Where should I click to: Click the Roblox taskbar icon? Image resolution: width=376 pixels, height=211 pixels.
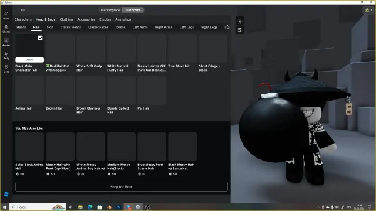[138, 207]
